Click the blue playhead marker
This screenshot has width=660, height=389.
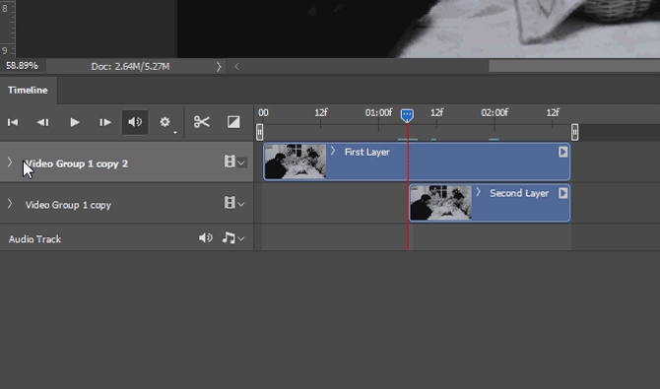407,115
